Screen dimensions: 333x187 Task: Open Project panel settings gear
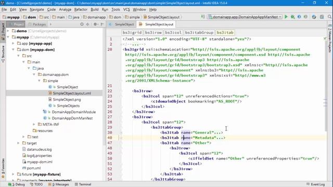point(96,24)
